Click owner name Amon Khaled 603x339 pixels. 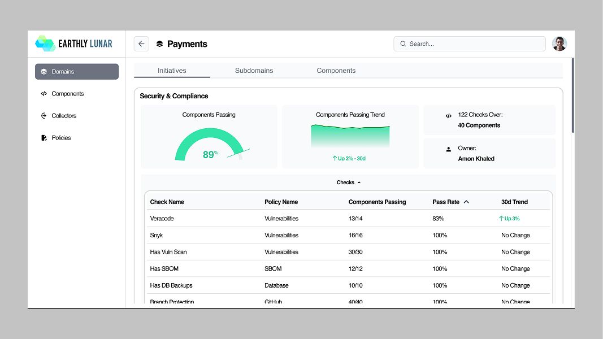coord(476,159)
